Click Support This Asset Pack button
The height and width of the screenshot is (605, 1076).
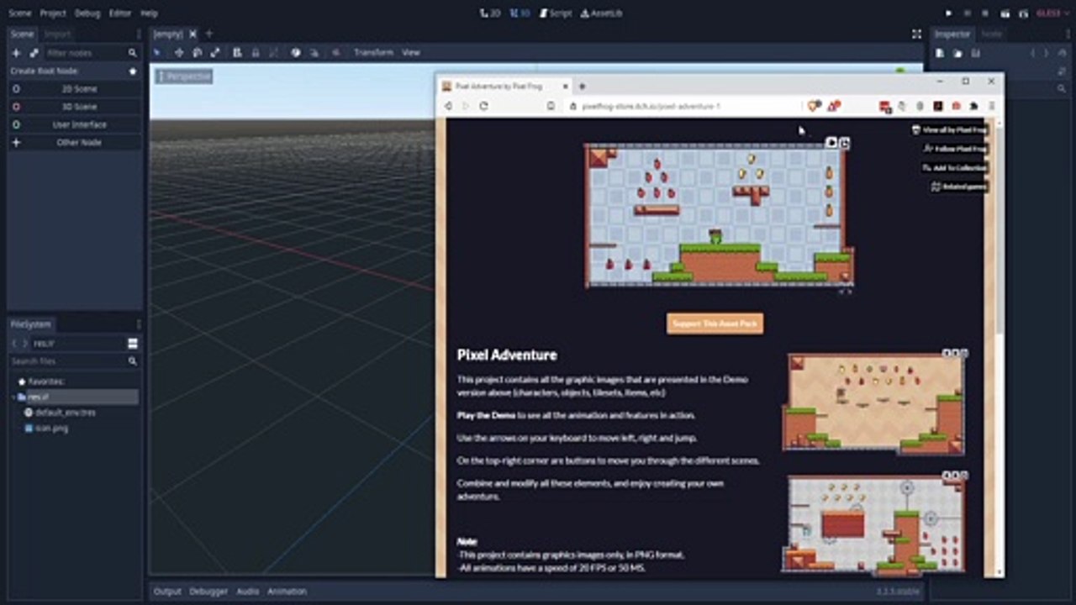tap(715, 324)
